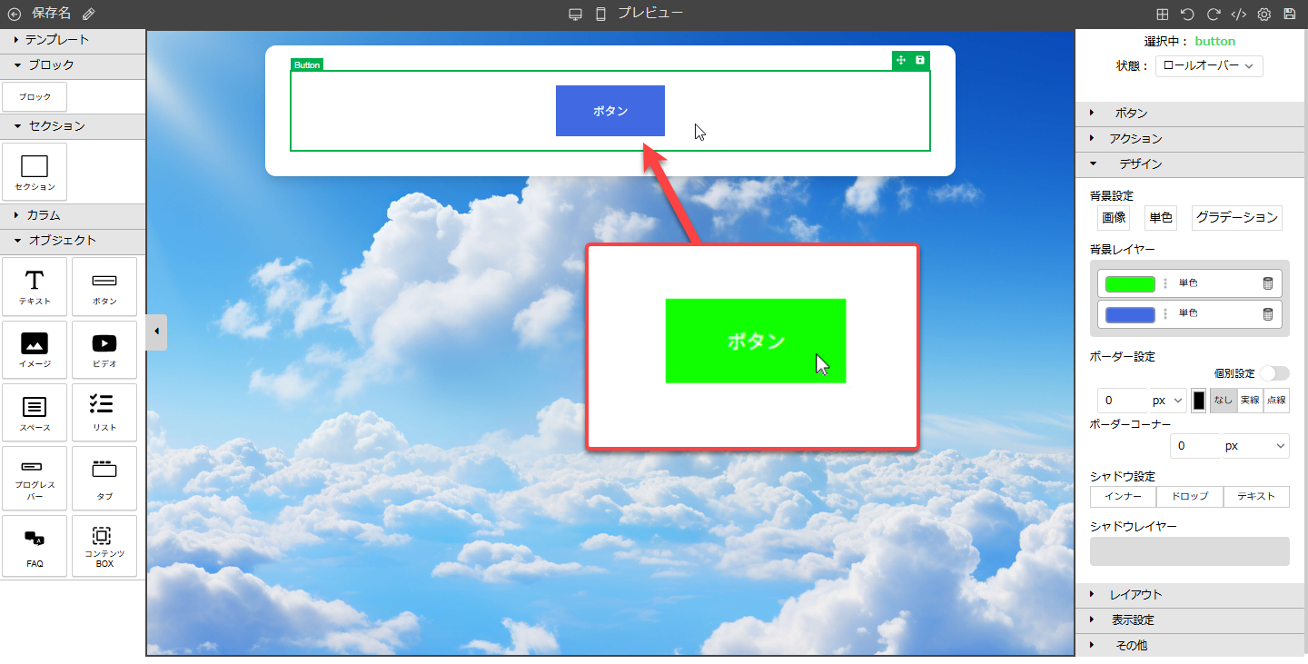Click the blue background layer swatch
The height and width of the screenshot is (664, 1308).
click(x=1130, y=314)
